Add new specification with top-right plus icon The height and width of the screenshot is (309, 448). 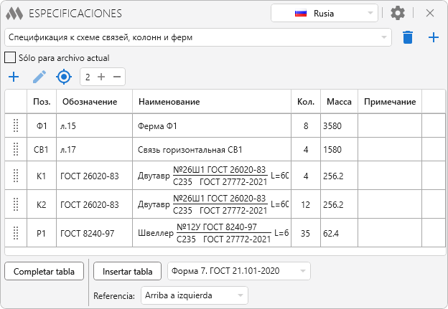pos(434,37)
